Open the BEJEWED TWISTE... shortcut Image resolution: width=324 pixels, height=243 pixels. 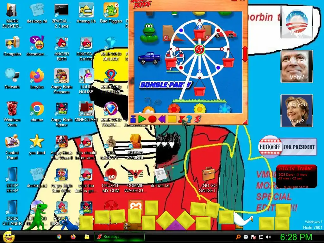coord(111,114)
